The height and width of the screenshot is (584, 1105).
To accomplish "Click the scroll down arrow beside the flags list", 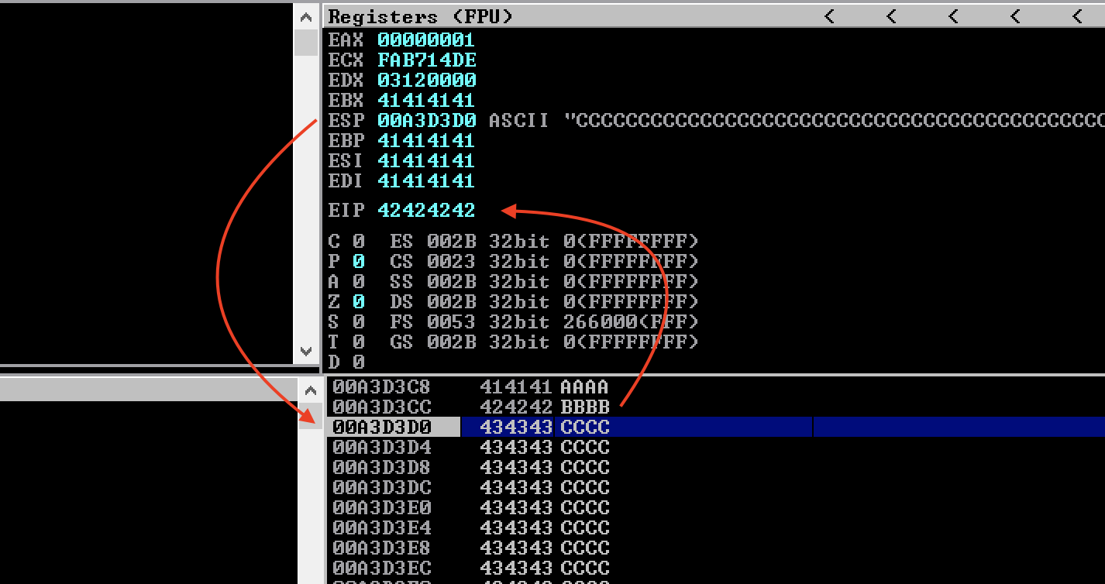I will click(x=307, y=352).
